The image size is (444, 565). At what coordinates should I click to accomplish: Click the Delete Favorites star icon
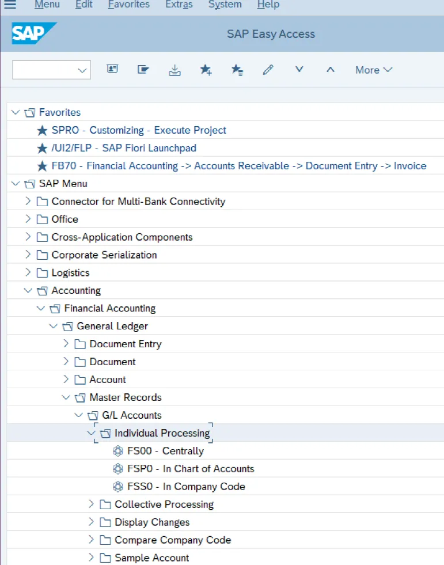pos(237,69)
